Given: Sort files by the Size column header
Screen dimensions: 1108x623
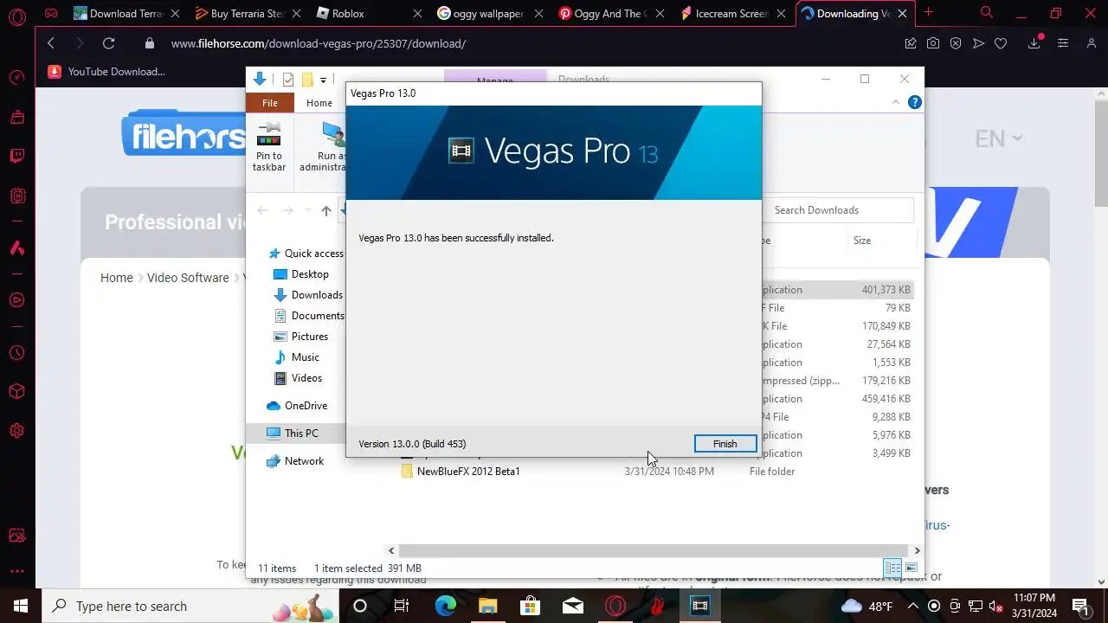Looking at the screenshot, I should [862, 241].
